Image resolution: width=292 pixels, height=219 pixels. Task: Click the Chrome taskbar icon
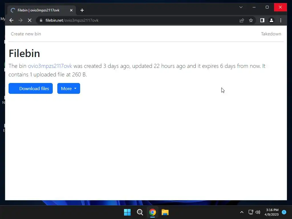152,212
